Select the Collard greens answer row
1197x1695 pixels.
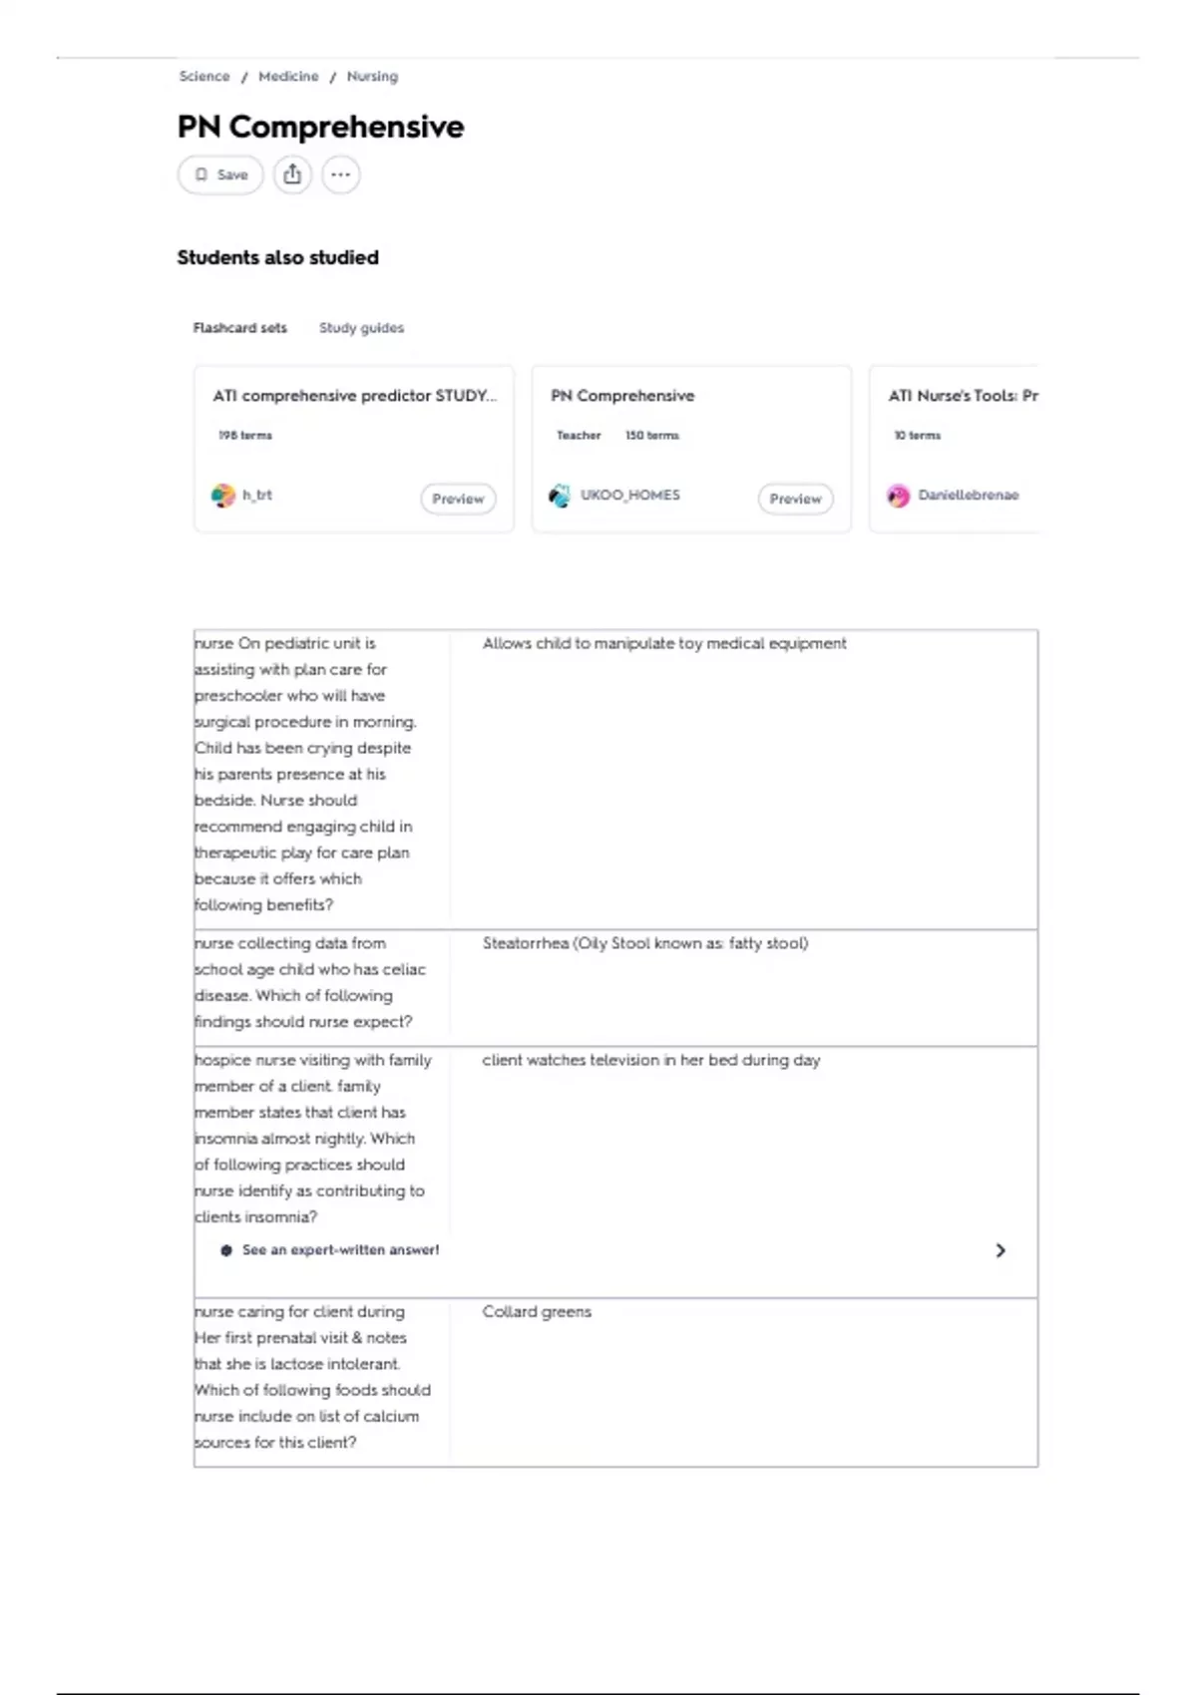pyautogui.click(x=615, y=1382)
